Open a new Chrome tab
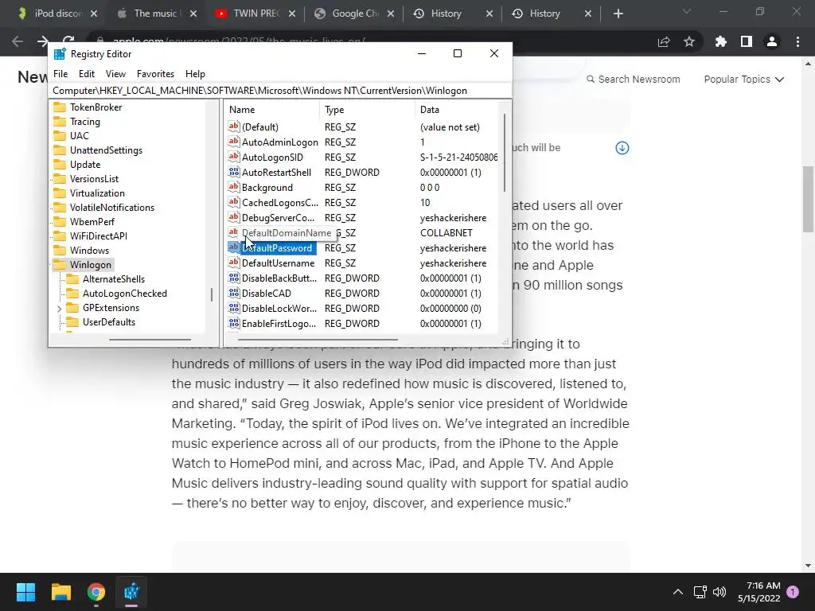 [x=618, y=14]
